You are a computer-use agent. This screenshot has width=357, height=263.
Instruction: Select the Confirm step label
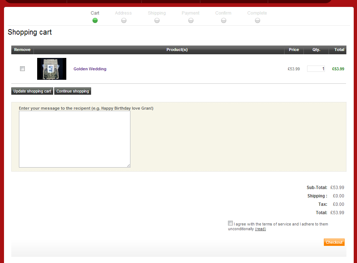coord(223,13)
